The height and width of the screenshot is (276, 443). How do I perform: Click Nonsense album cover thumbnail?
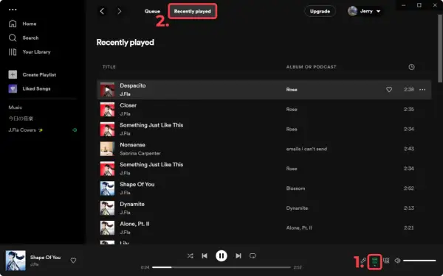[107, 149]
